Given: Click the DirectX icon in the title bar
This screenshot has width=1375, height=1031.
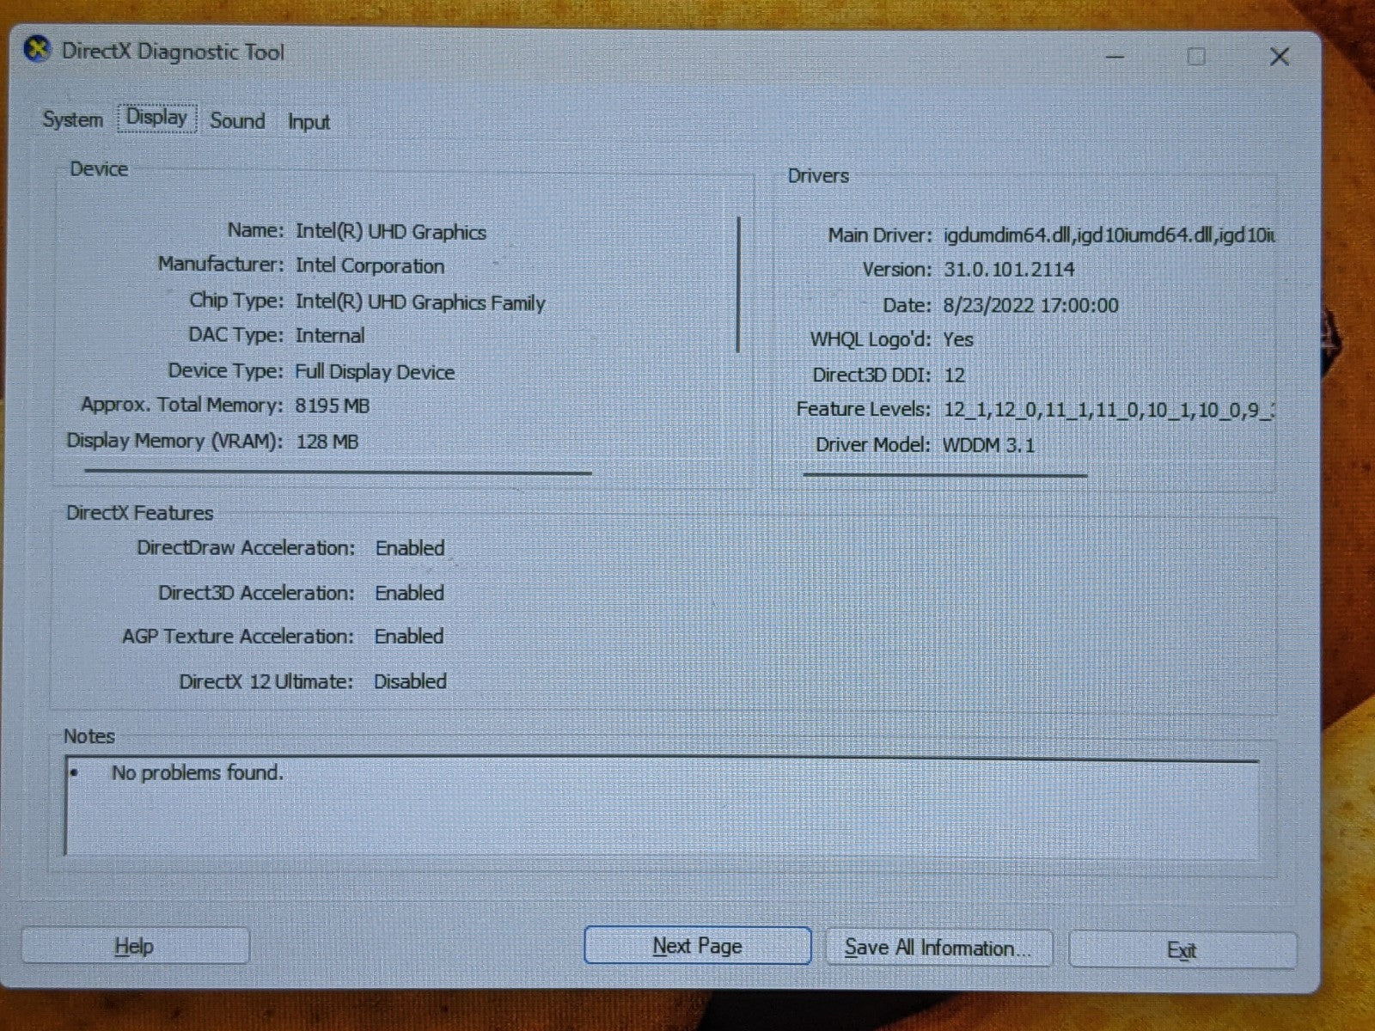Looking at the screenshot, I should [37, 51].
